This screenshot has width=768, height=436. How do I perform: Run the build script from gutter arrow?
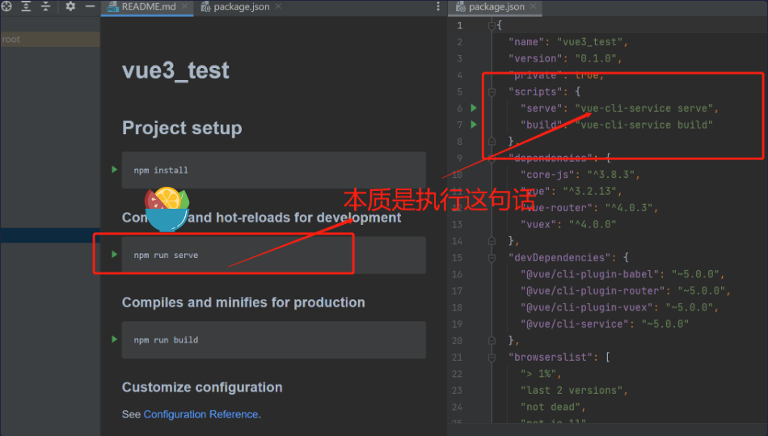pos(474,125)
